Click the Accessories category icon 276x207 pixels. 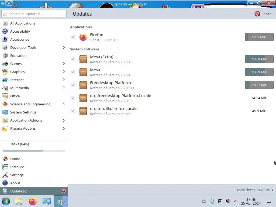[x=5, y=39]
